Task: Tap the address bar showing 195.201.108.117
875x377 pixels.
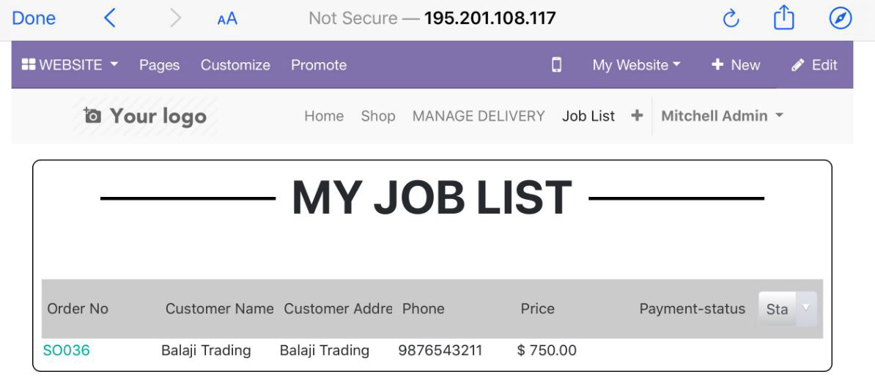Action: click(x=432, y=18)
